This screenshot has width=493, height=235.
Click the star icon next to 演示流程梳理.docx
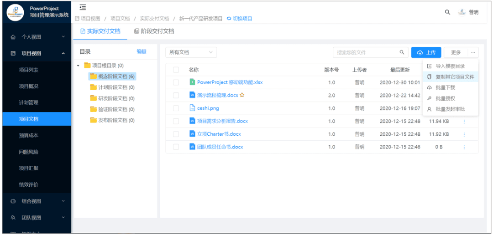pos(242,95)
